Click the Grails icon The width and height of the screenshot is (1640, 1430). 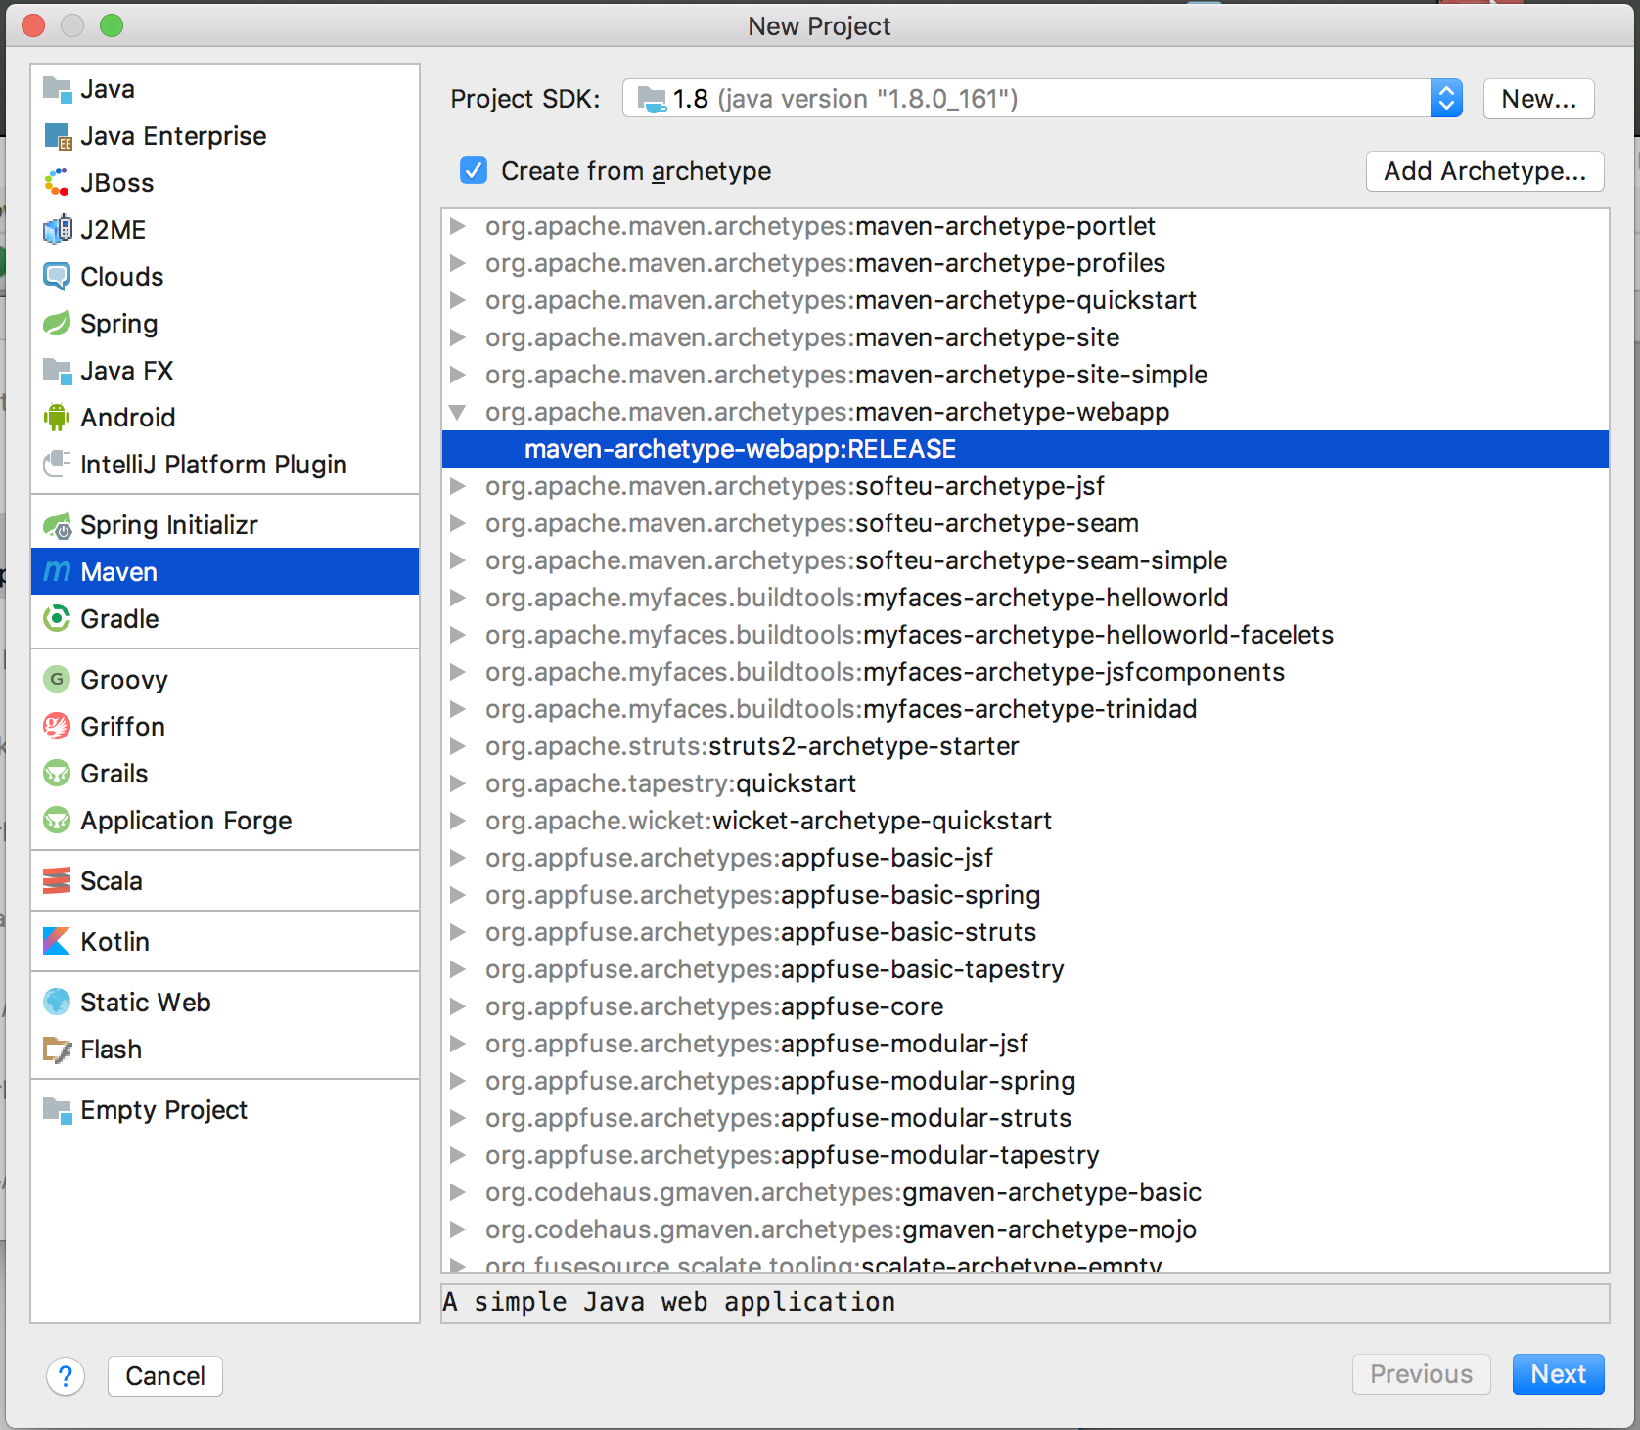point(58,774)
